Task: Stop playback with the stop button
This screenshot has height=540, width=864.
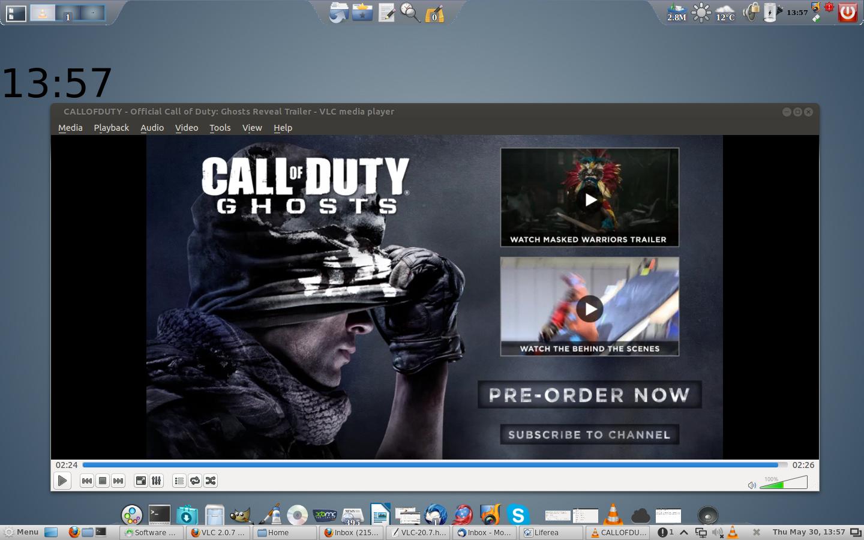Action: click(103, 481)
